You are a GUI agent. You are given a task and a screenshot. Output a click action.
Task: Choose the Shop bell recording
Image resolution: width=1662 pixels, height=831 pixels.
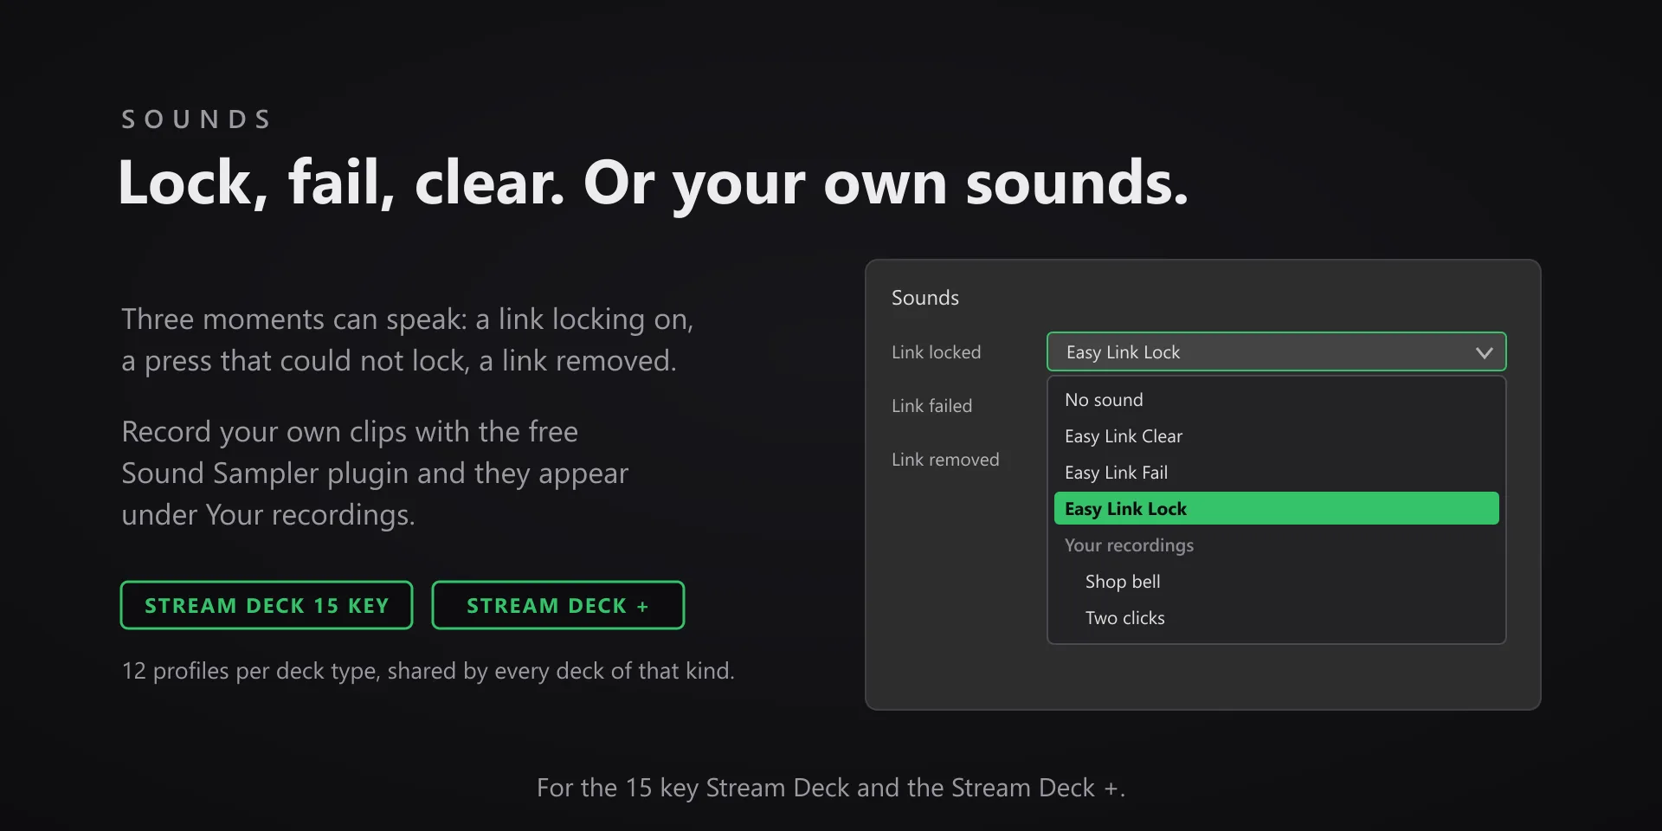[1277, 582]
